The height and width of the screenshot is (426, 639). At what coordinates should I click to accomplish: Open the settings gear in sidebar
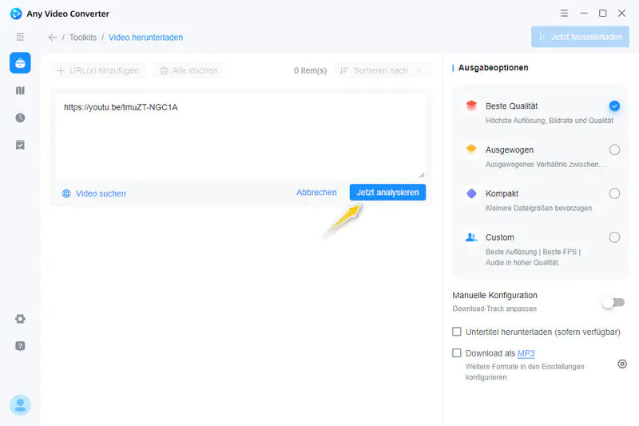(x=20, y=319)
